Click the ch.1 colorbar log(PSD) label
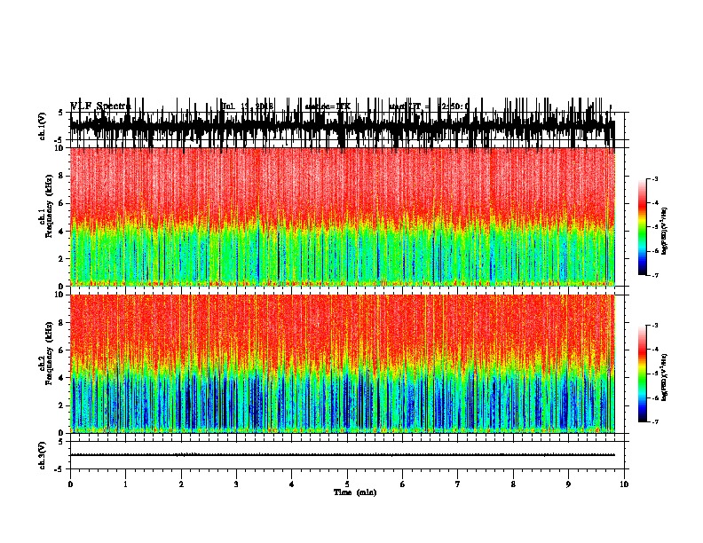The height and width of the screenshot is (543, 703). (x=665, y=231)
